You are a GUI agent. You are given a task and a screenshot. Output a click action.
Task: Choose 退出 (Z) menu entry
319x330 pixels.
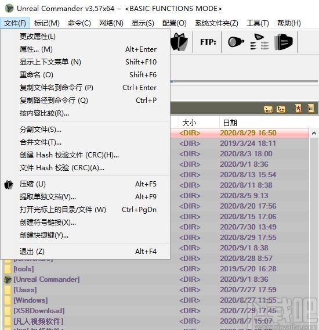(x=85, y=252)
